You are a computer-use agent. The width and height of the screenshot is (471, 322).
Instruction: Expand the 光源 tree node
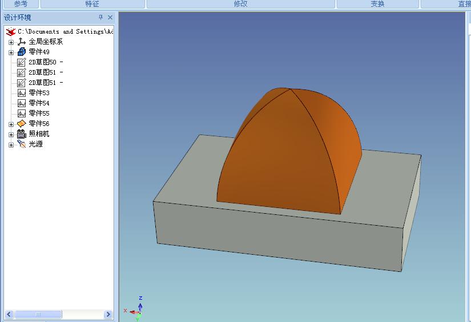tap(11, 144)
